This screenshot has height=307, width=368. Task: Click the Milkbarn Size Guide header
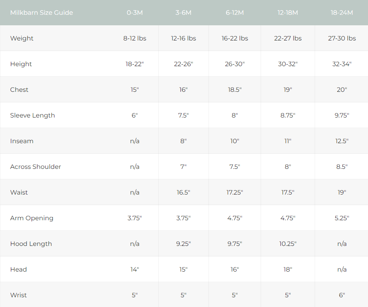coord(42,12)
